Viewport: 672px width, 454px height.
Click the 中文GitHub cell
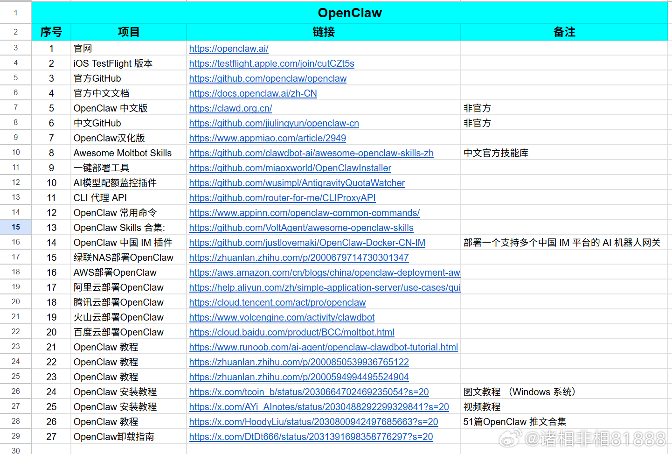click(129, 123)
